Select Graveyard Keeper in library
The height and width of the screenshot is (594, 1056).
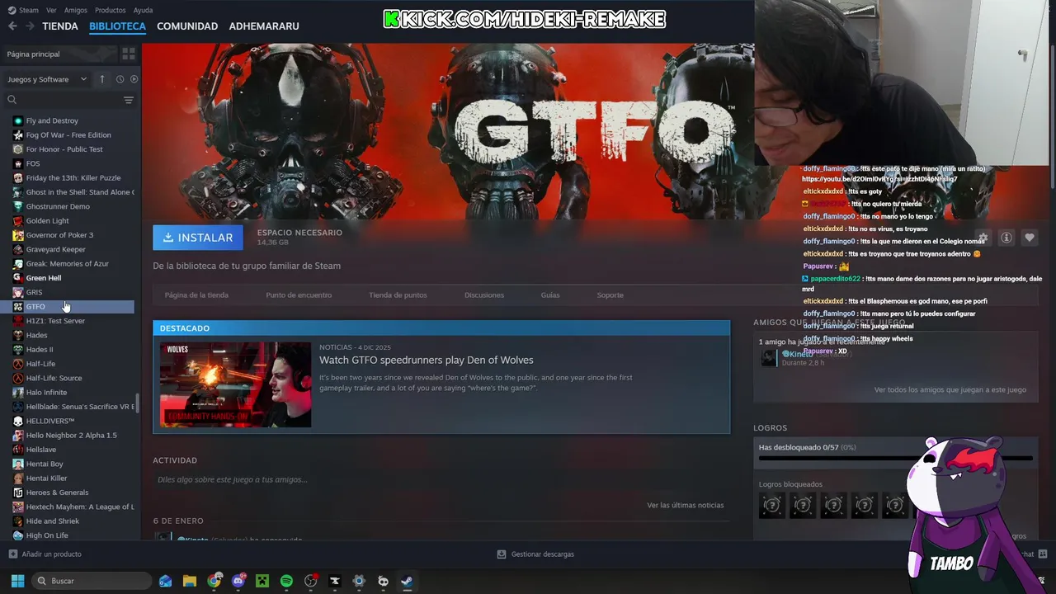(x=55, y=249)
